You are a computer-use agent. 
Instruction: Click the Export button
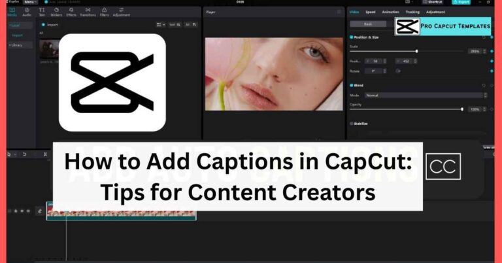tap(461, 2)
